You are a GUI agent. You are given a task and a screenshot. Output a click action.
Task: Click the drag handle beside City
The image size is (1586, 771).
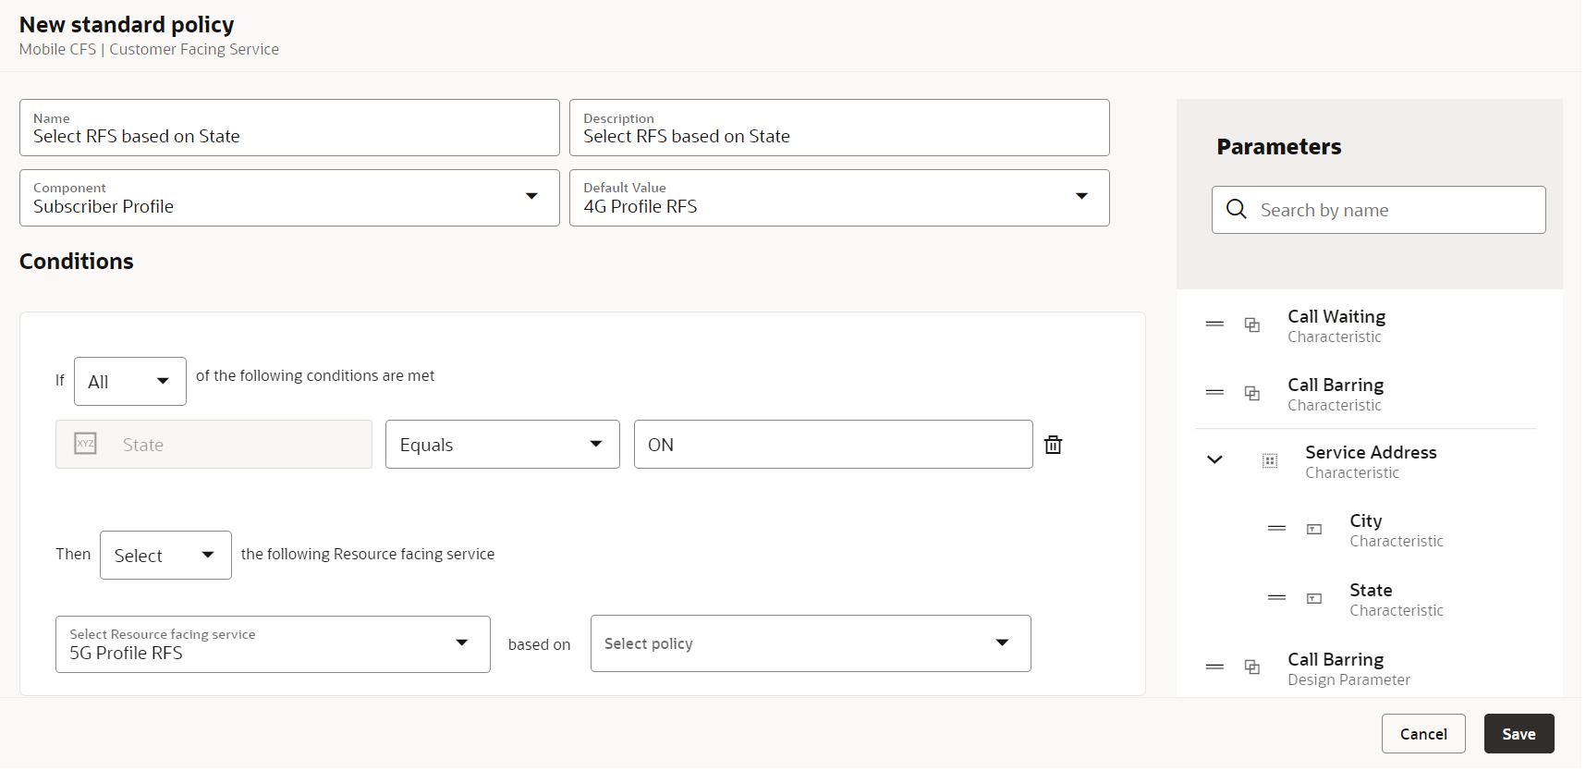(1276, 529)
